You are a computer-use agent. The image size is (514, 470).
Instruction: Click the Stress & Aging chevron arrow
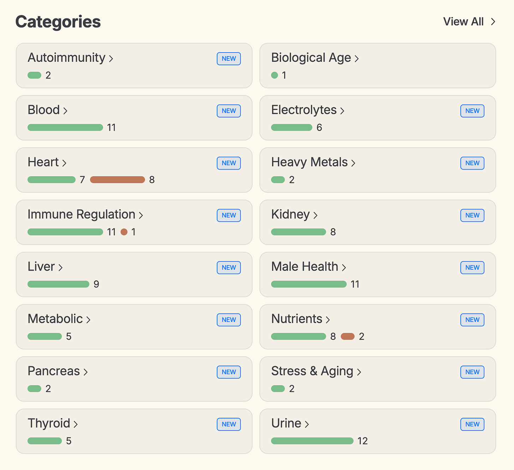[359, 372]
